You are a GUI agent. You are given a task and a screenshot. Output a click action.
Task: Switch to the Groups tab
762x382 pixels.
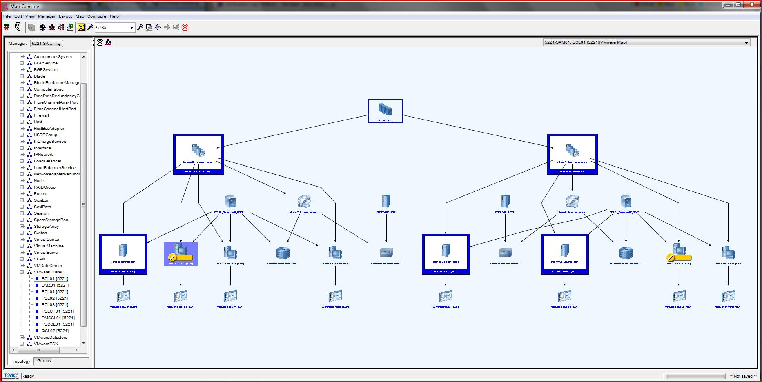pos(44,361)
